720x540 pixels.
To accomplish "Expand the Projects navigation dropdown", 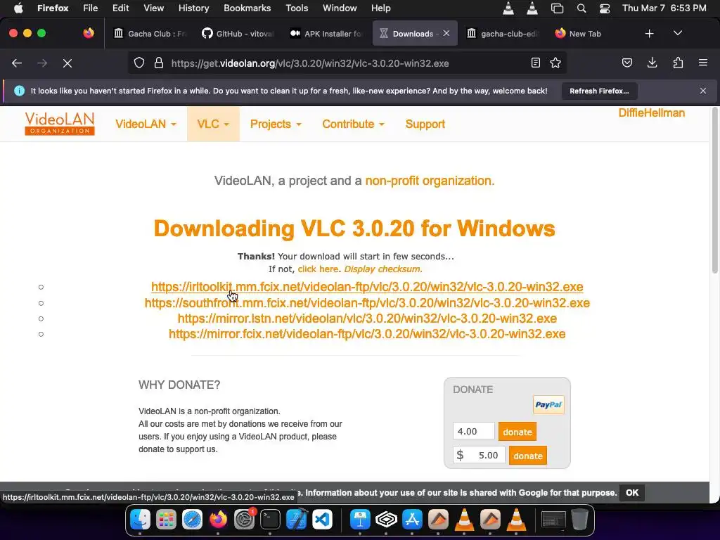I will (276, 124).
